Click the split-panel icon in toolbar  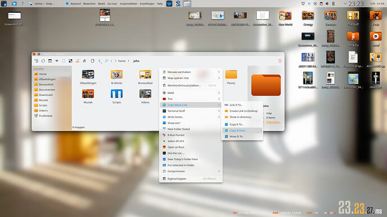click(x=50, y=61)
